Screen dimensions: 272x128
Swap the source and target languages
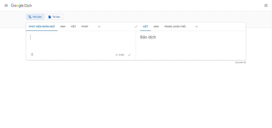tap(136, 27)
